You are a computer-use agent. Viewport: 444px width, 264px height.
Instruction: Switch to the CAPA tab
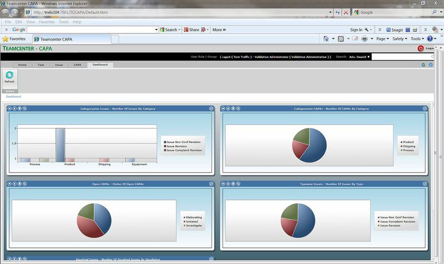tap(77, 65)
